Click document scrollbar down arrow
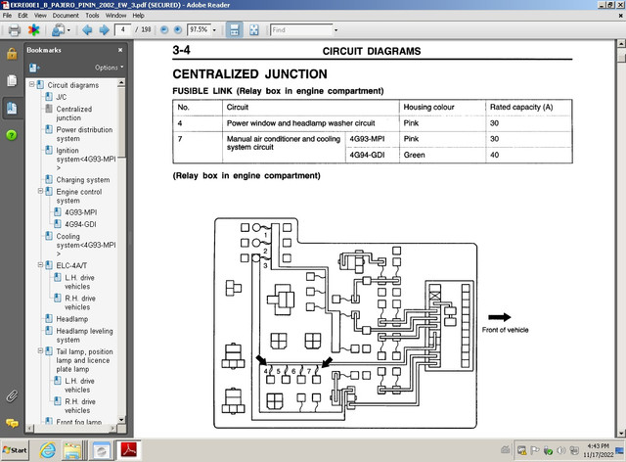Screen dimensions: 626x462 coord(621,433)
